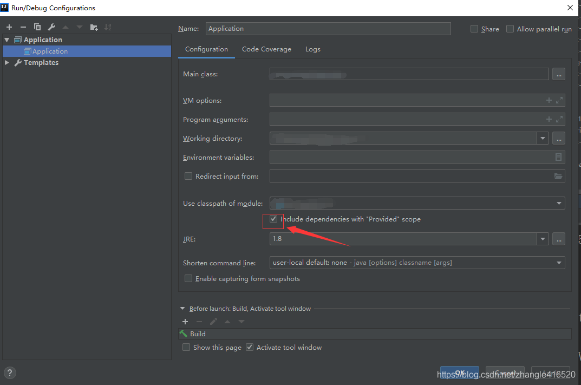The width and height of the screenshot is (581, 385).
Task: Click the plus icon under Before launch
Action: tap(185, 321)
